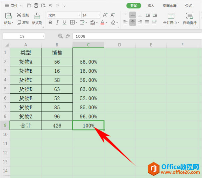Toggle Wrap Text (自动换行)
The height and width of the screenshot is (178, 202).
coord(190,19)
